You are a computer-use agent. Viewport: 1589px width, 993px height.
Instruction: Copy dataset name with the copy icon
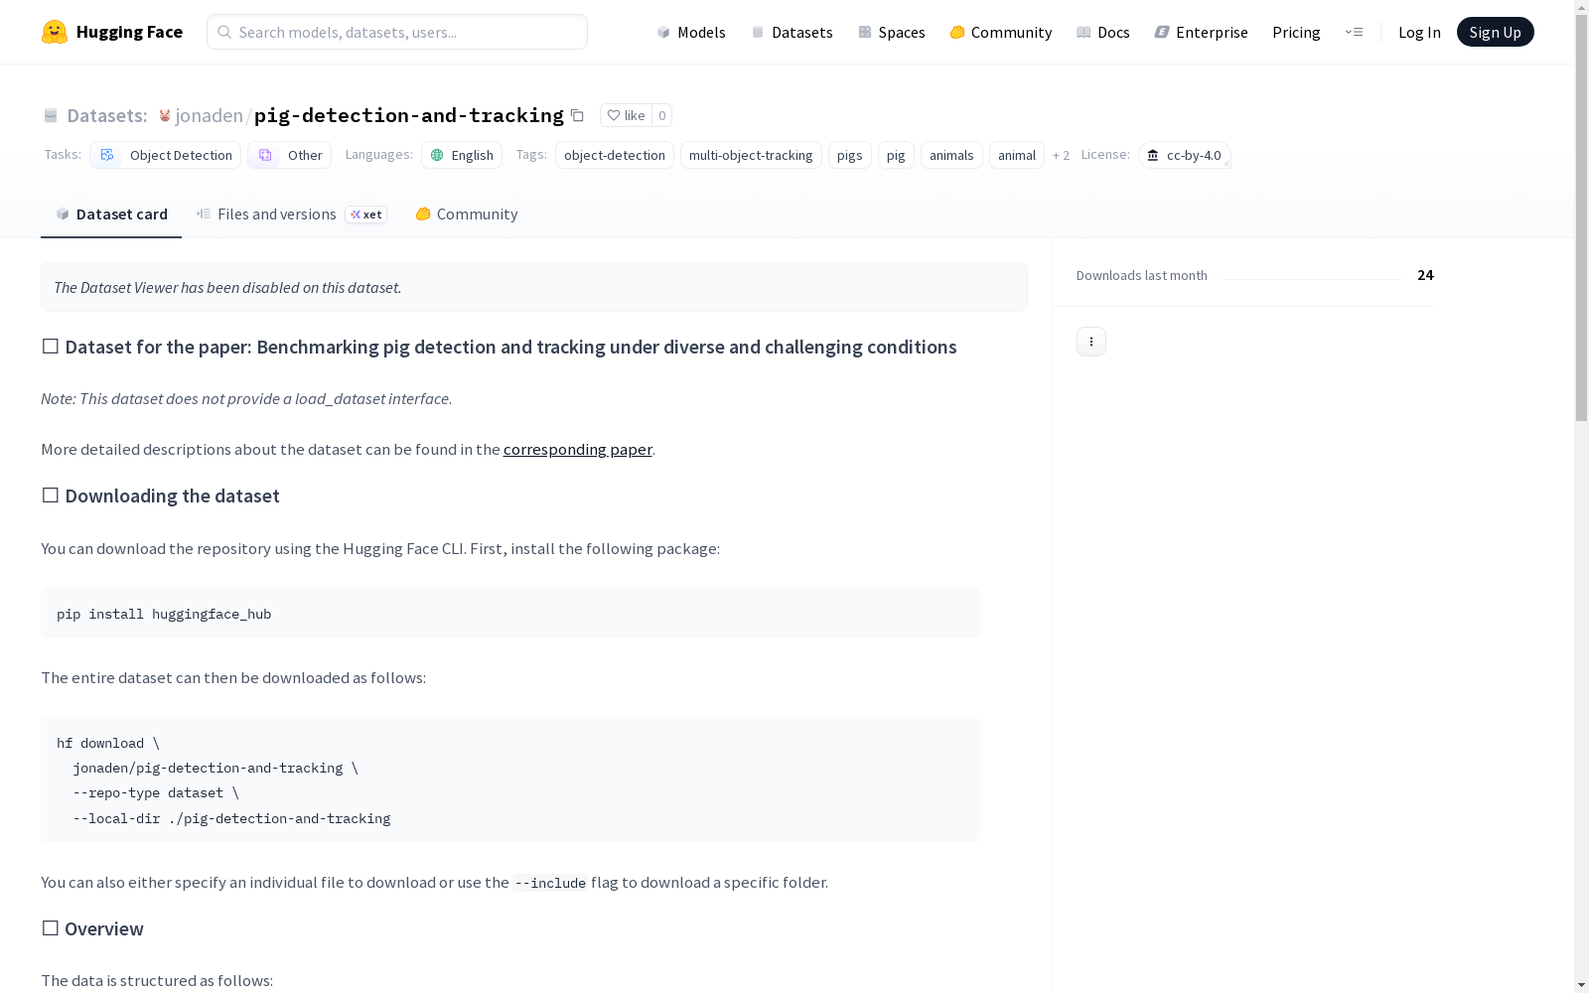(x=577, y=115)
